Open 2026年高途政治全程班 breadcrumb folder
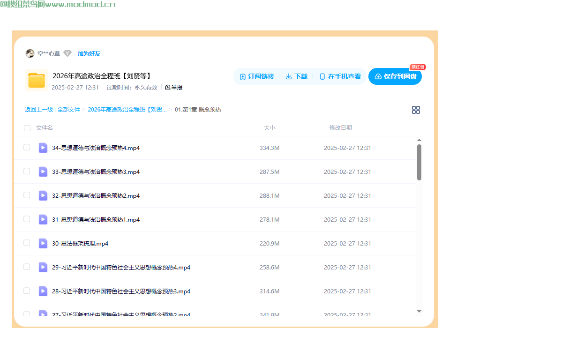Screen dimensions: 584x351 pyautogui.click(x=127, y=110)
